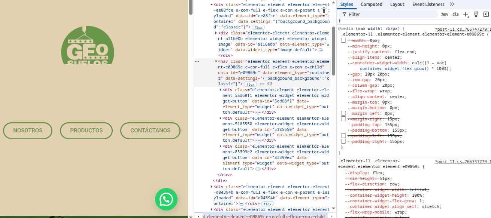Show more DevTools tabs with the chevron
The image size is (491, 218).
point(452,4)
